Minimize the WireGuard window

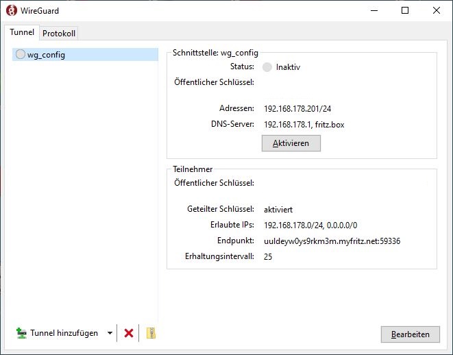point(374,10)
